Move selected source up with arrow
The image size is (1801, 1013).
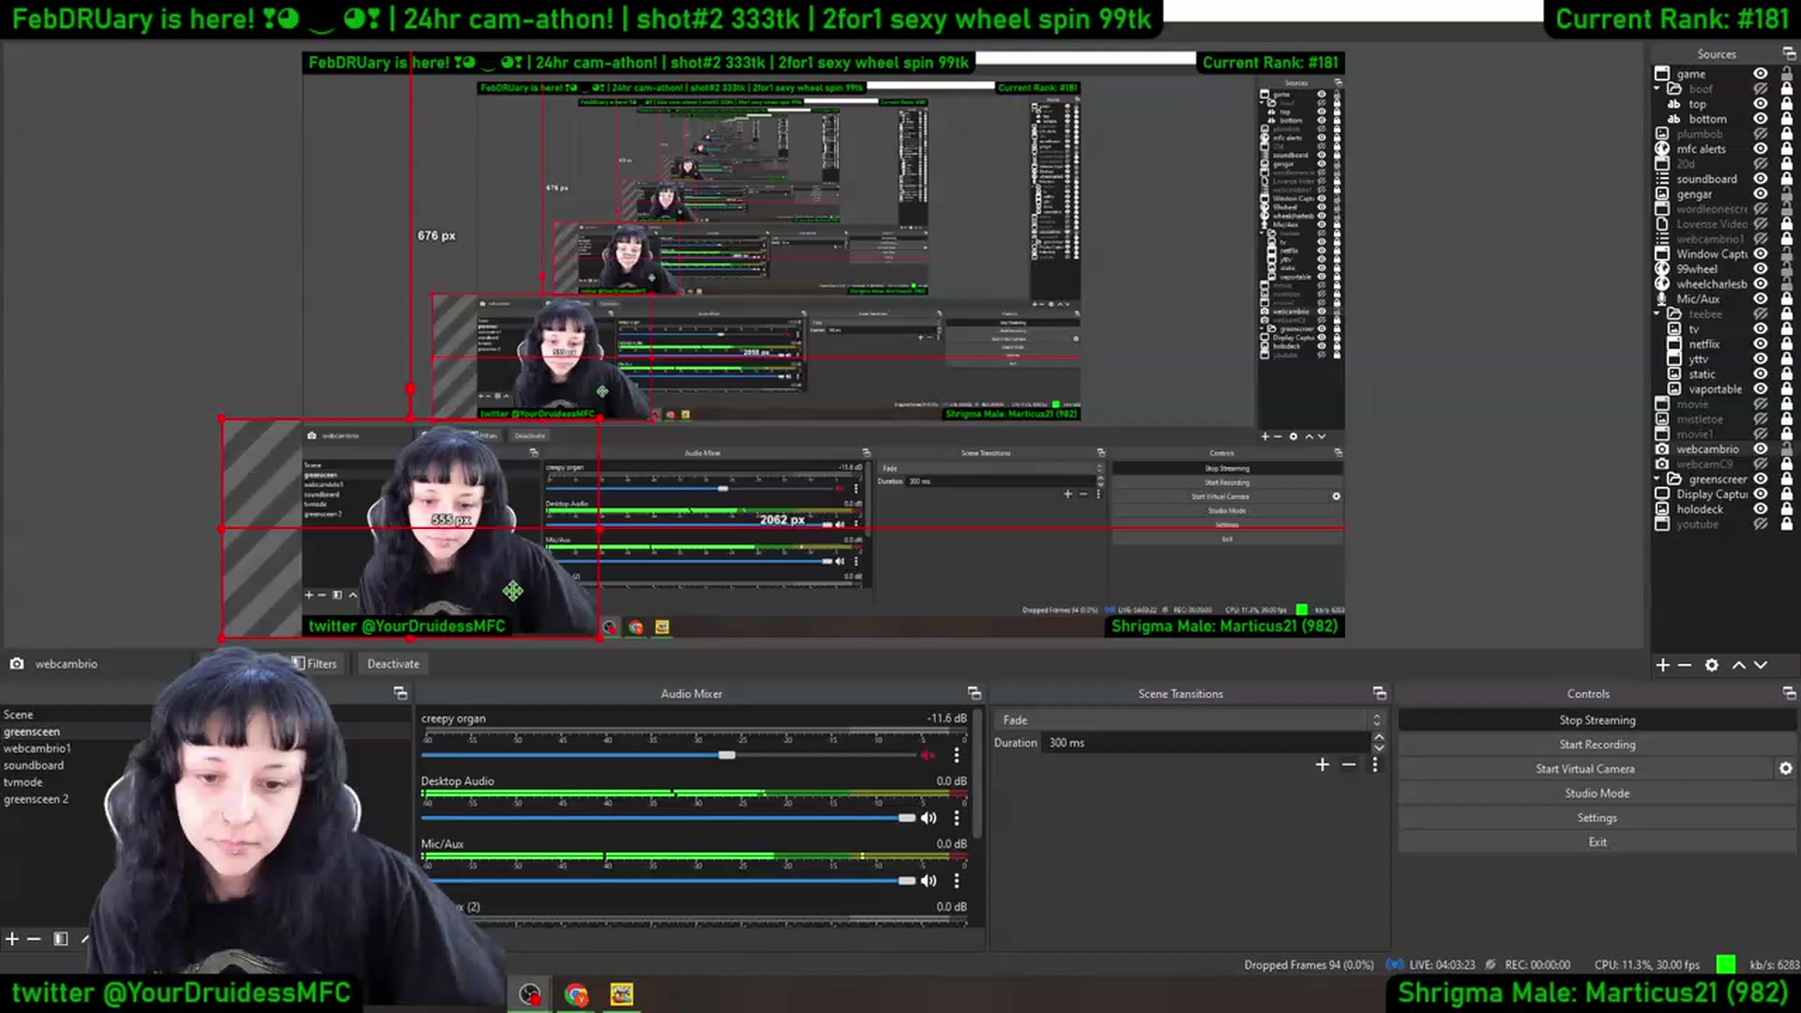[x=1738, y=665]
